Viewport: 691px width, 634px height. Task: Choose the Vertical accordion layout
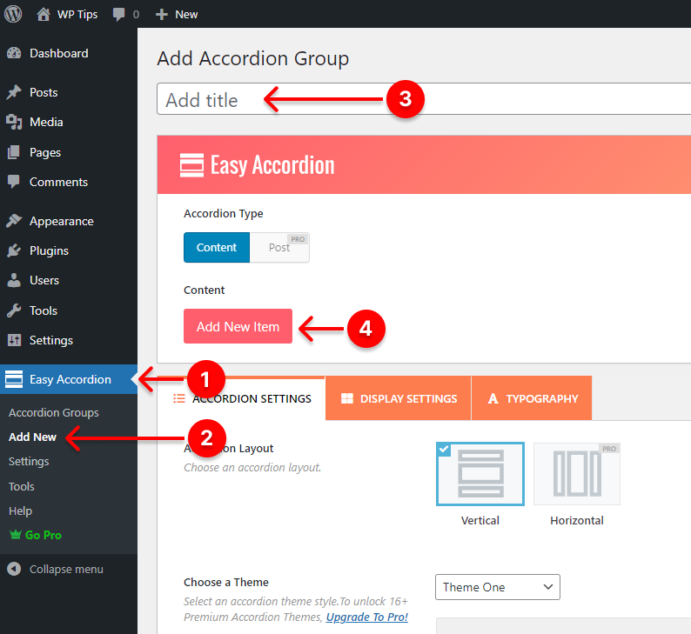(480, 474)
